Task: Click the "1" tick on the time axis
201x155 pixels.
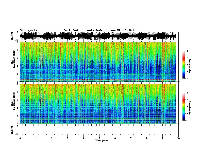Action: click(36, 138)
